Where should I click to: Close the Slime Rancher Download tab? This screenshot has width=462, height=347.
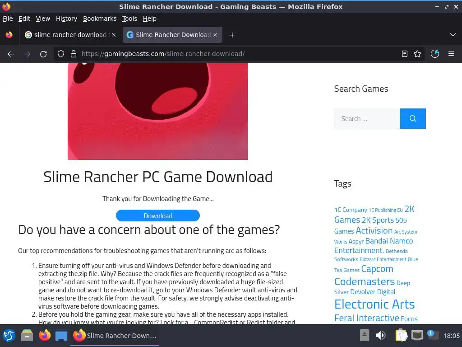pyautogui.click(x=215, y=35)
